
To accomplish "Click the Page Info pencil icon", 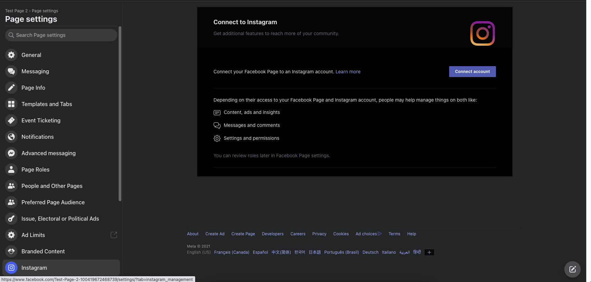I will pos(11,88).
